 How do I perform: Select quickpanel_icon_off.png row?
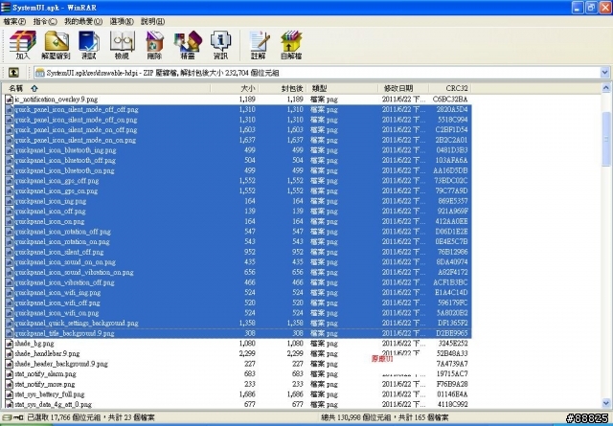[238, 212]
